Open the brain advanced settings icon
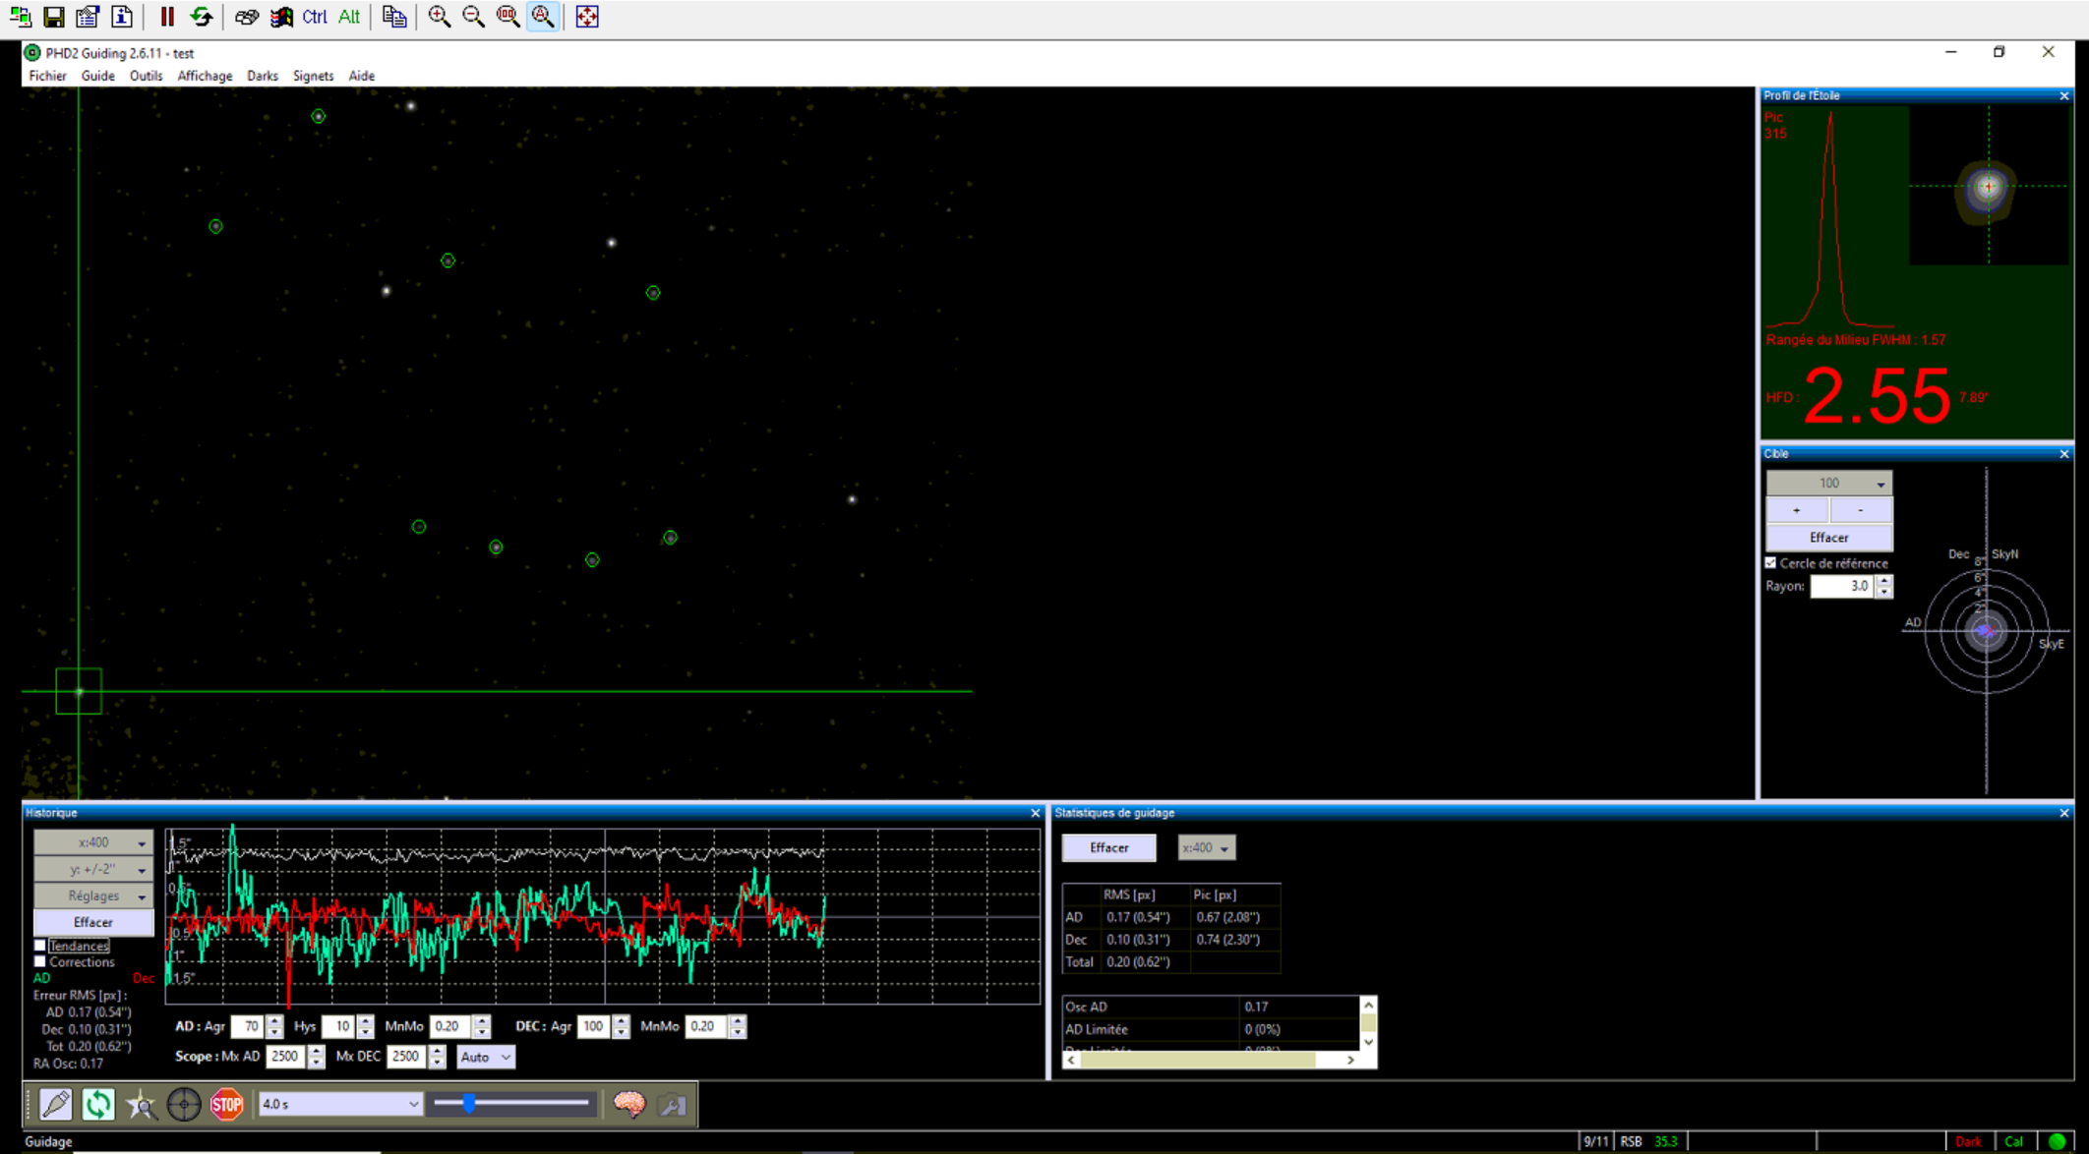Image resolution: width=2089 pixels, height=1154 pixels. tap(629, 1105)
